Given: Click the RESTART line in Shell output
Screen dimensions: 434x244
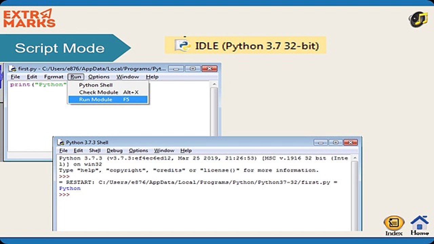Looking at the screenshot, I should tap(198, 182).
